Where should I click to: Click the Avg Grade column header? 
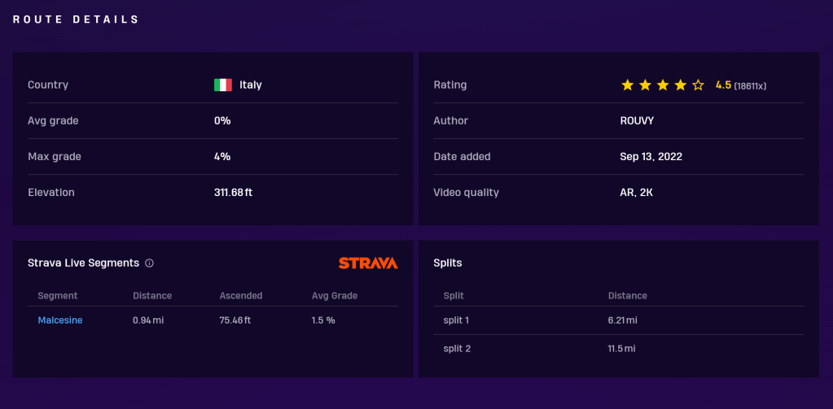click(335, 296)
